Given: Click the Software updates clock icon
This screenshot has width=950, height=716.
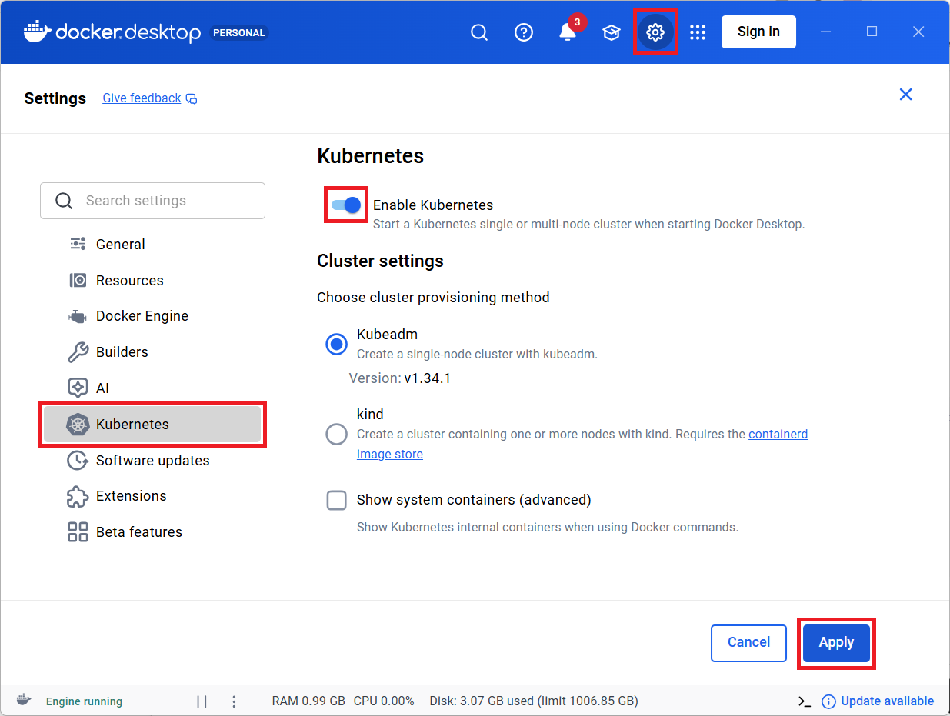Looking at the screenshot, I should tap(78, 460).
